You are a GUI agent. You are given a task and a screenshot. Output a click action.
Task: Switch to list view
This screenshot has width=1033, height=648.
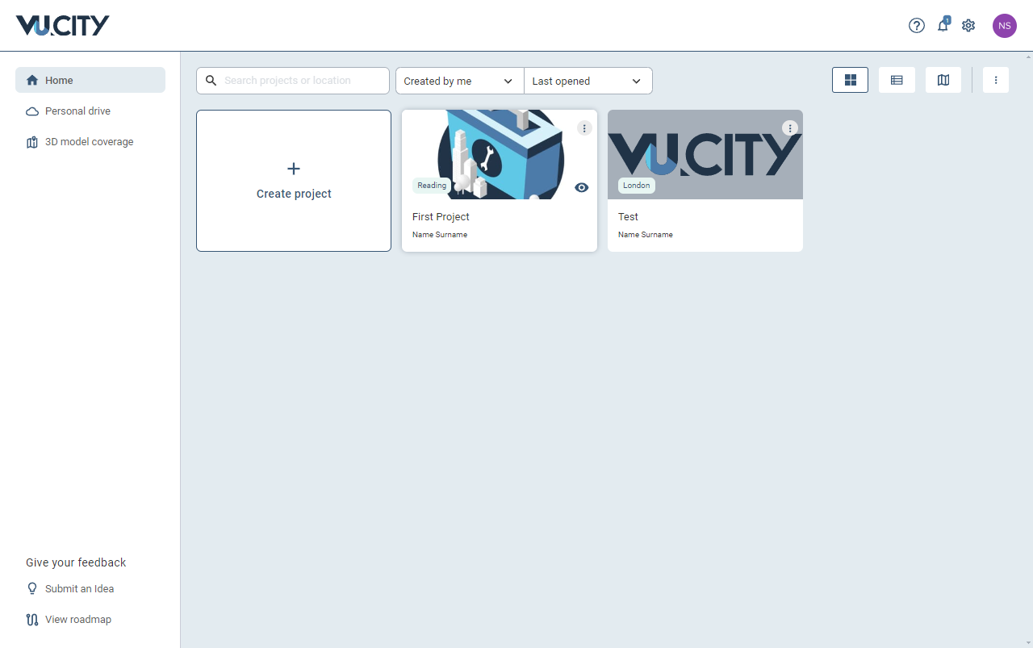897,80
